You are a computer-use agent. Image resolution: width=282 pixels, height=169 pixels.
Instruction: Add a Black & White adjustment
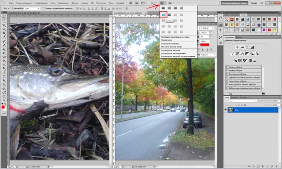pyautogui.click(x=247, y=54)
